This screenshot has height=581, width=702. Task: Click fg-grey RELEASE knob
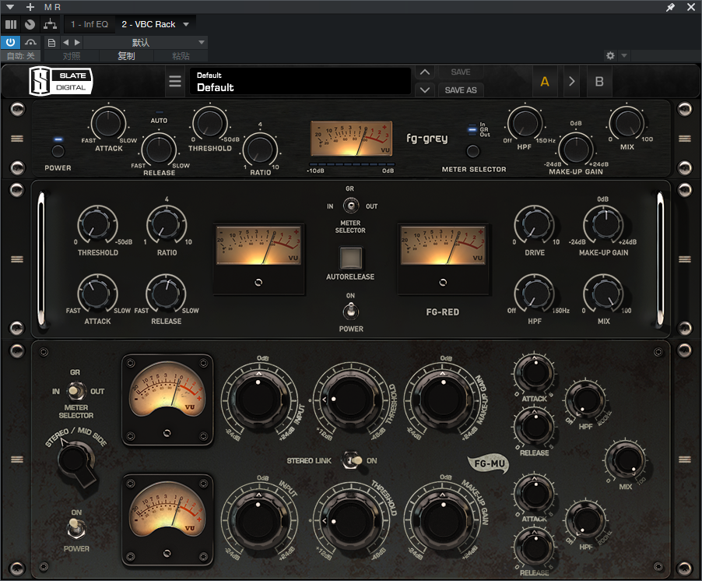click(x=159, y=150)
